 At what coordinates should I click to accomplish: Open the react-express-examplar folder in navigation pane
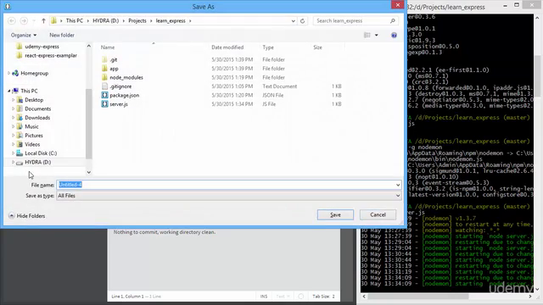(x=51, y=55)
